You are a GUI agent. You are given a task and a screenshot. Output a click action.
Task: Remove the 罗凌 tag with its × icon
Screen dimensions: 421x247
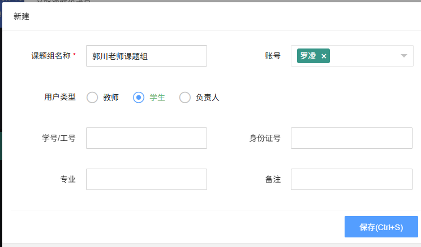(x=324, y=56)
